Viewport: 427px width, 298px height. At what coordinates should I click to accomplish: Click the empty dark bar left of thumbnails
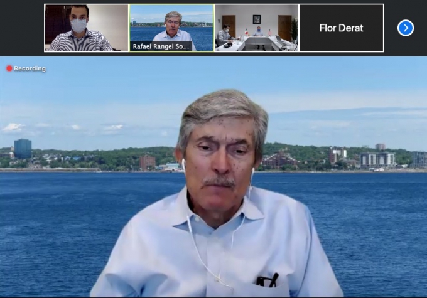[x=22, y=28]
